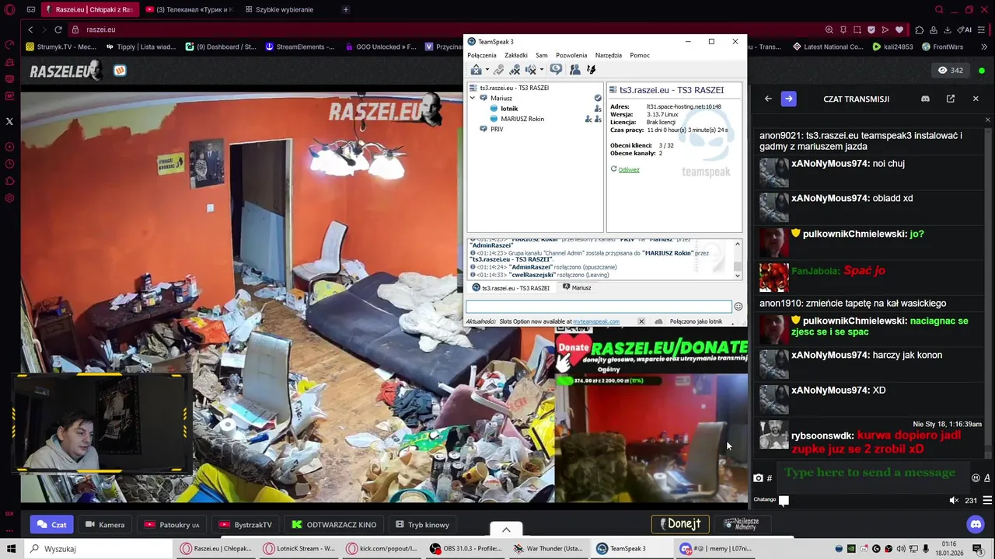Open the Sam menu in TeamSpeak
The image size is (995, 559).
tap(542, 55)
